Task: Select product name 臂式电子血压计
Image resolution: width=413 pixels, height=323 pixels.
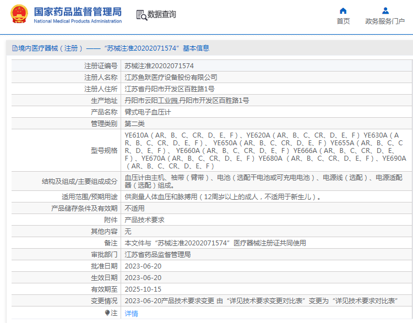Action: [x=148, y=112]
